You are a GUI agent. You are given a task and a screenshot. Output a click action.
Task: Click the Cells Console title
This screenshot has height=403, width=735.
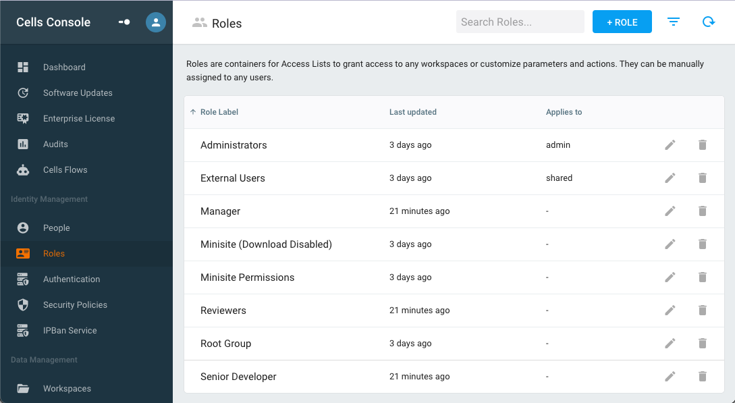click(53, 22)
